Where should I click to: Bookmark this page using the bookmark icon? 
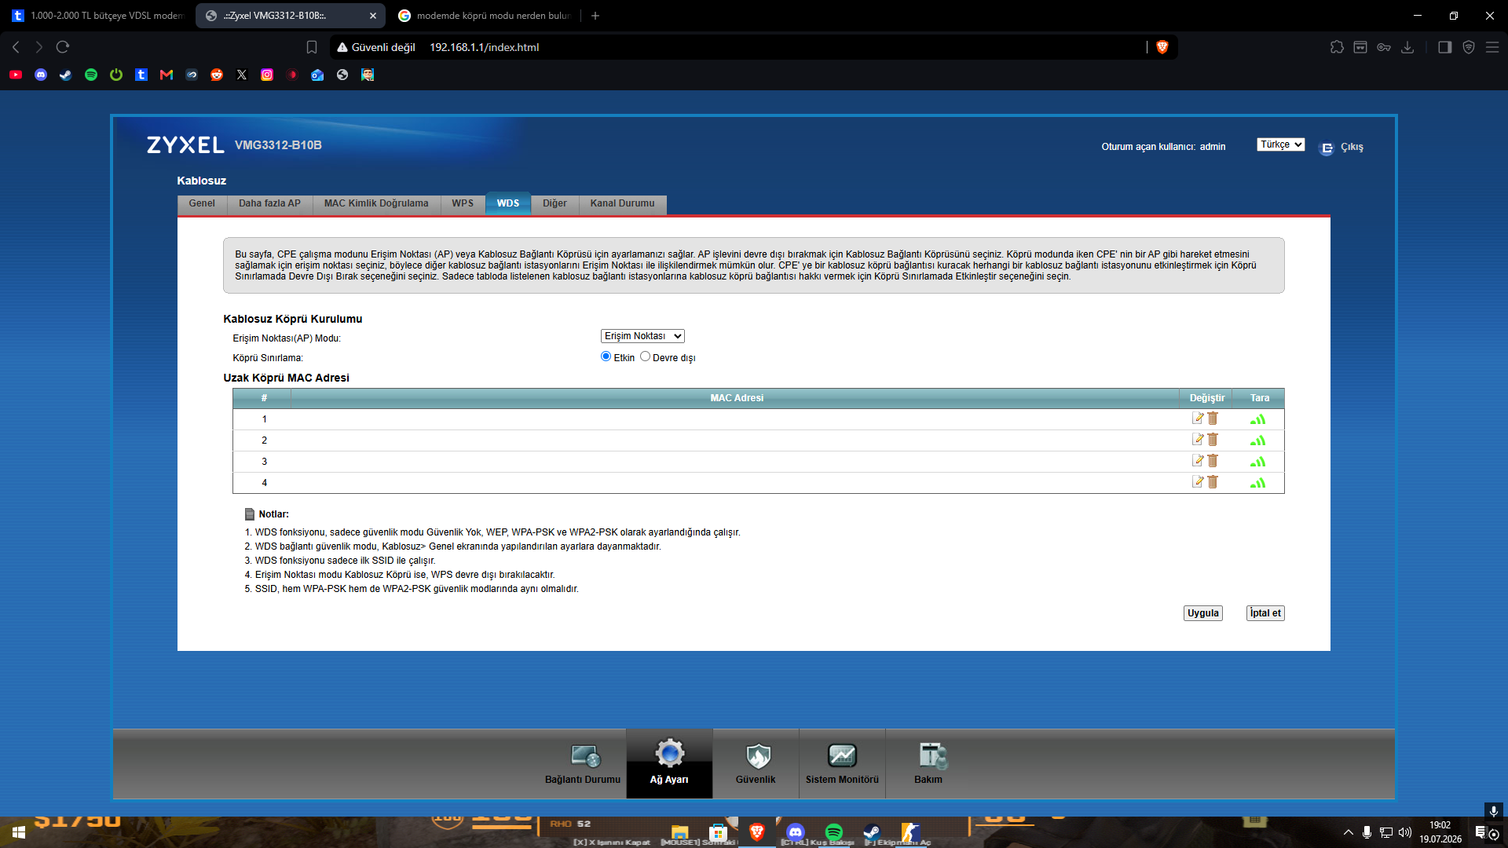[312, 47]
